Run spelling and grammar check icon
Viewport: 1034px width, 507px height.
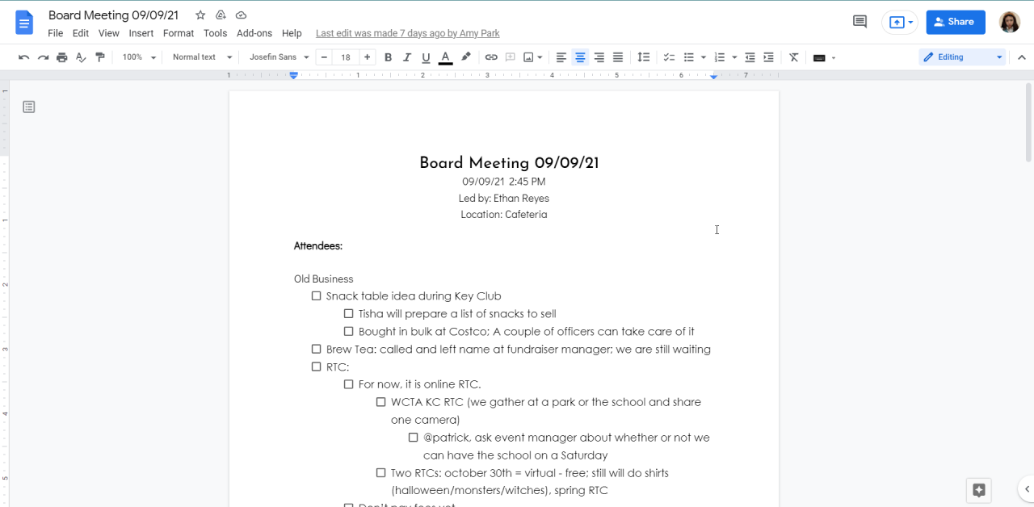point(81,57)
